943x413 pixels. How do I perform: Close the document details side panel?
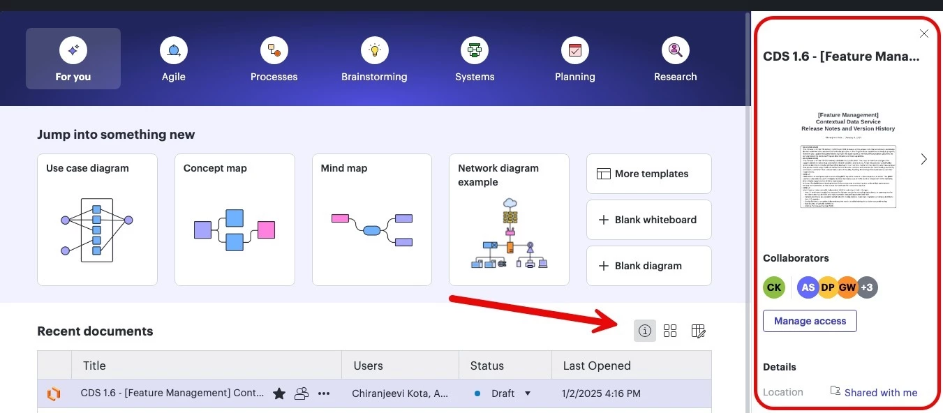tap(924, 33)
